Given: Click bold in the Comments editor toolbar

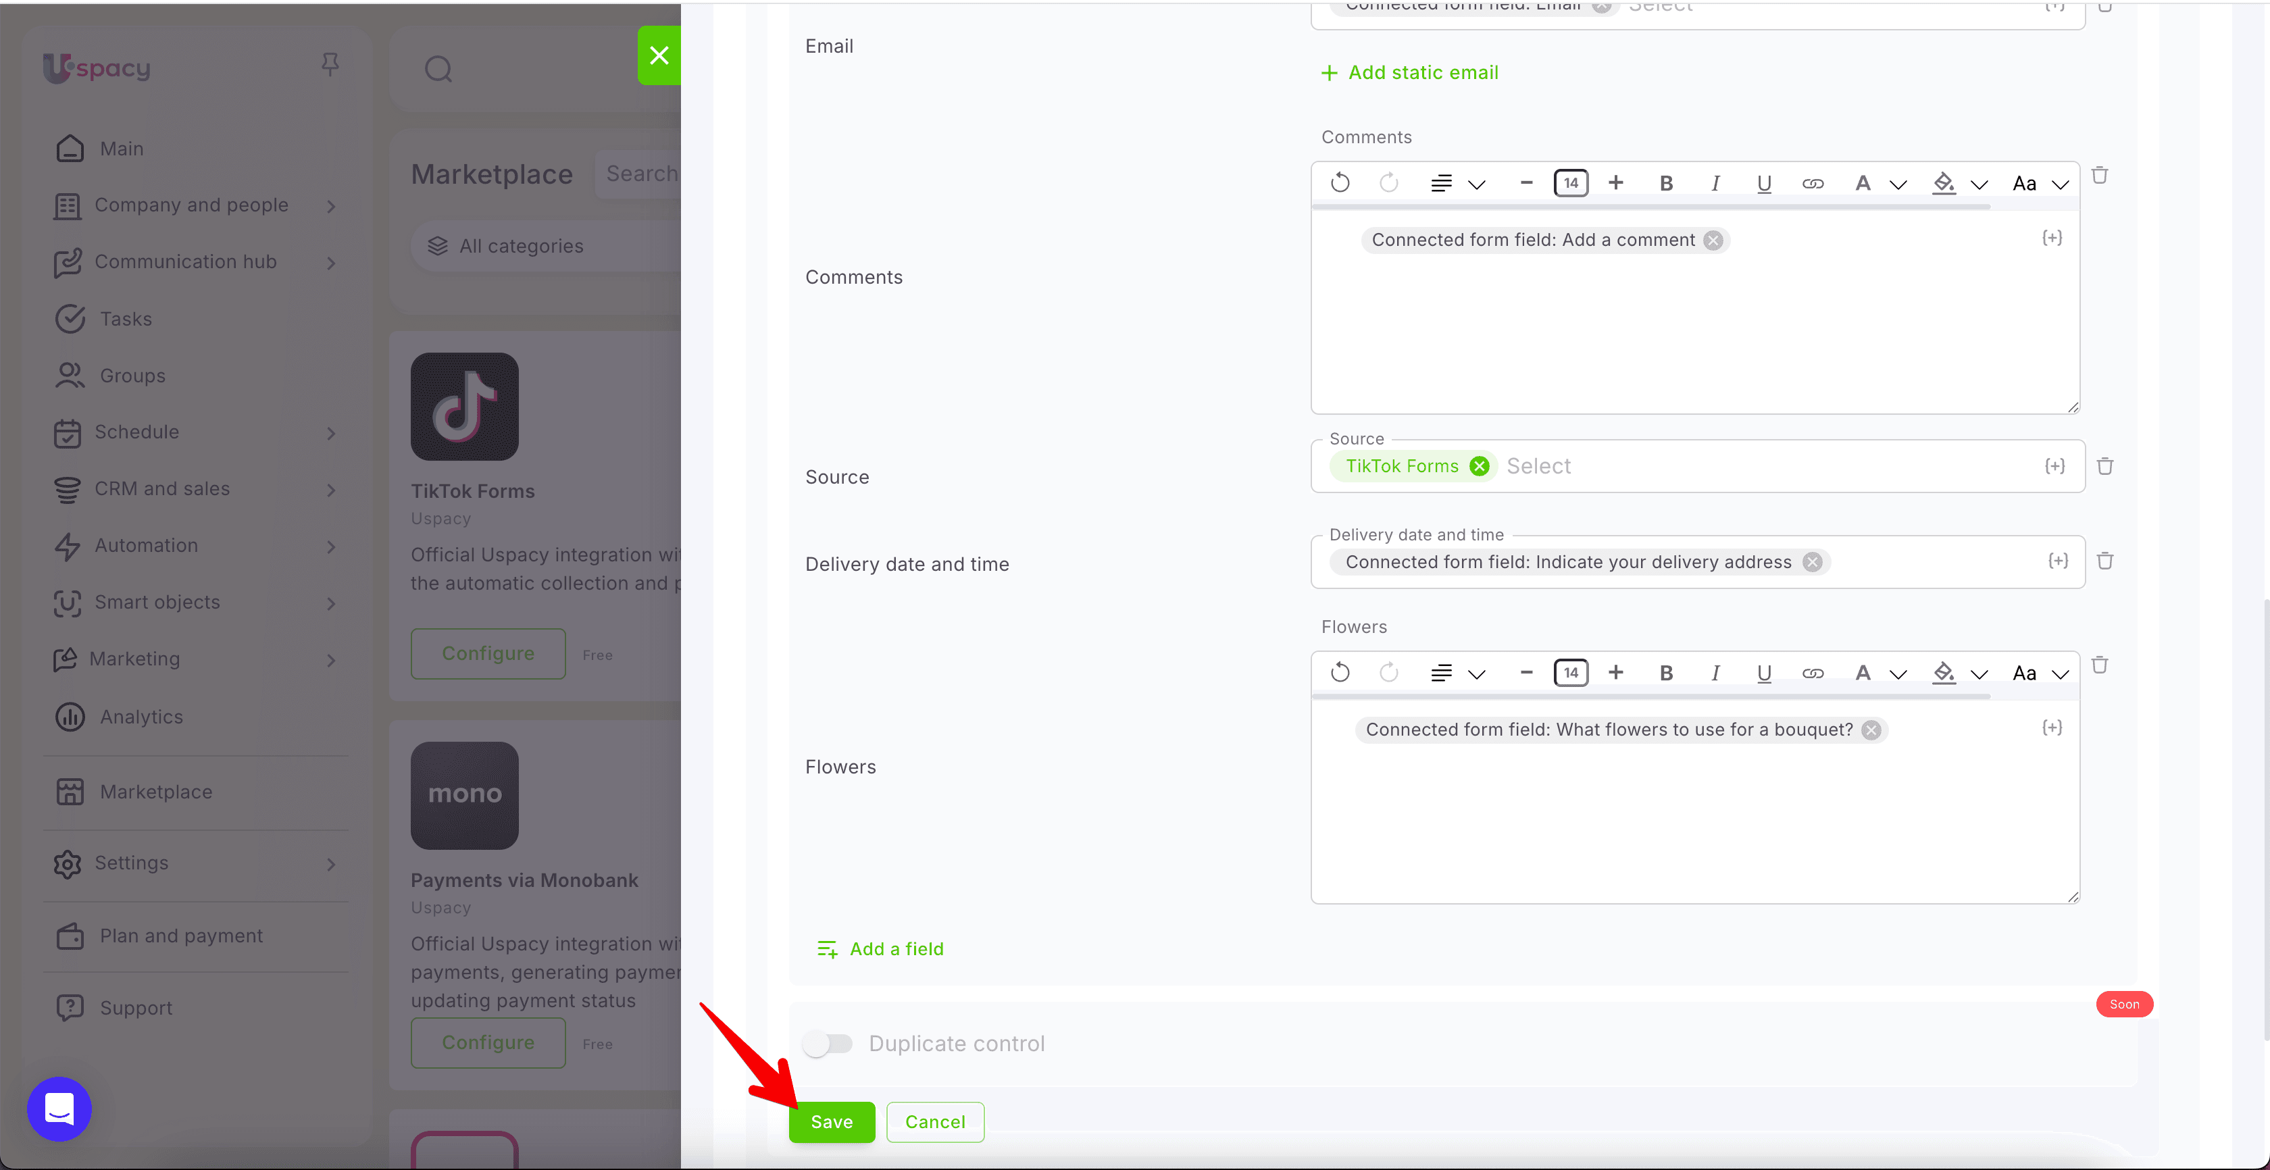Looking at the screenshot, I should point(1665,183).
